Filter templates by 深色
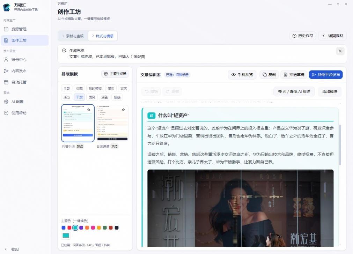The height and width of the screenshot is (254, 353). coord(104,97)
